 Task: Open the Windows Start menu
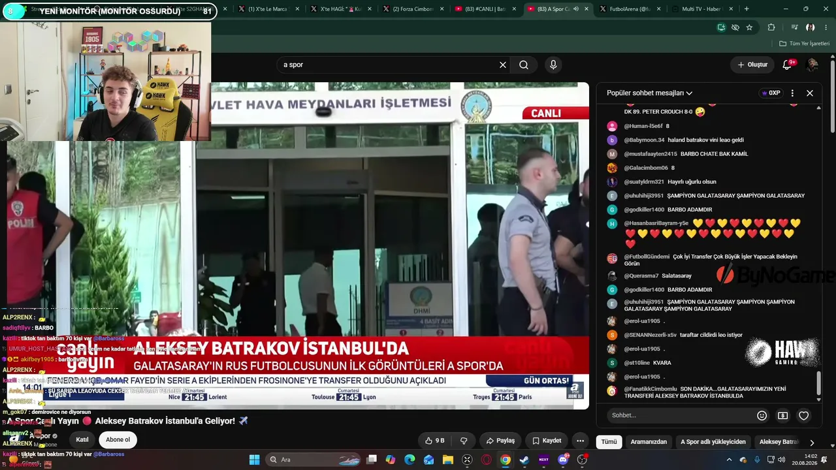click(x=255, y=460)
